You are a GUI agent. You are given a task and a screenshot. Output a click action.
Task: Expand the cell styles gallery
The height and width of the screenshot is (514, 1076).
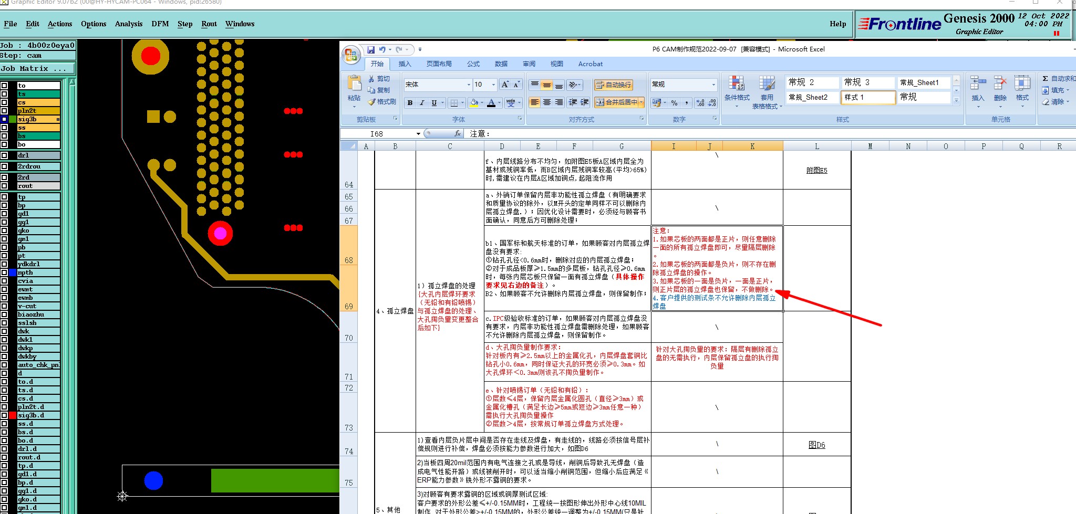coord(956,100)
